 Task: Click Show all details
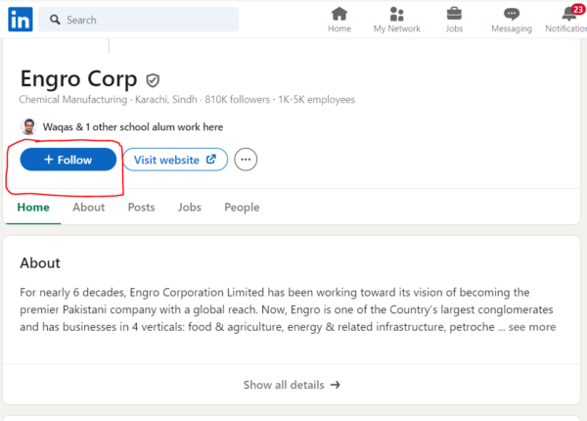pyautogui.click(x=292, y=385)
